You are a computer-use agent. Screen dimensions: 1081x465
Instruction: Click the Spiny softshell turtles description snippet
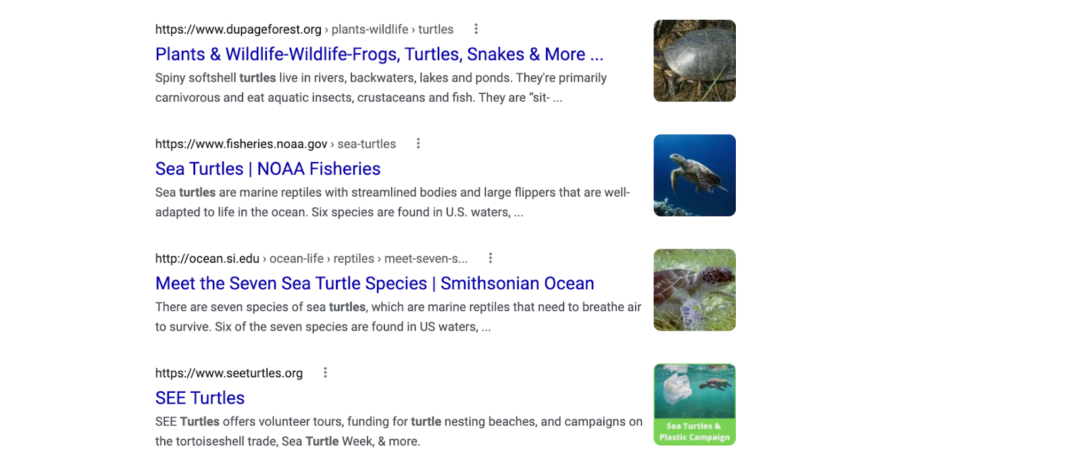coord(381,88)
